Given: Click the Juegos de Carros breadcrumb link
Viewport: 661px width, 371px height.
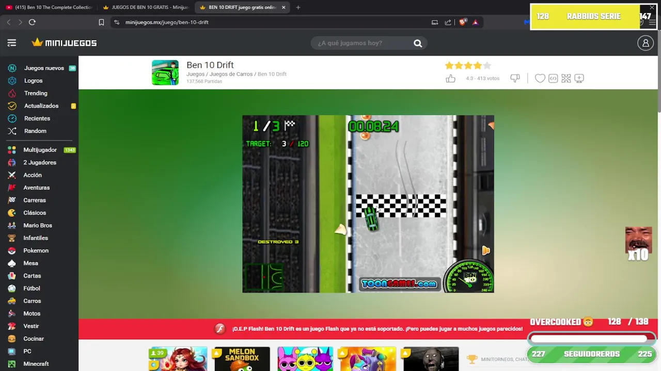Looking at the screenshot, I should coord(231,74).
